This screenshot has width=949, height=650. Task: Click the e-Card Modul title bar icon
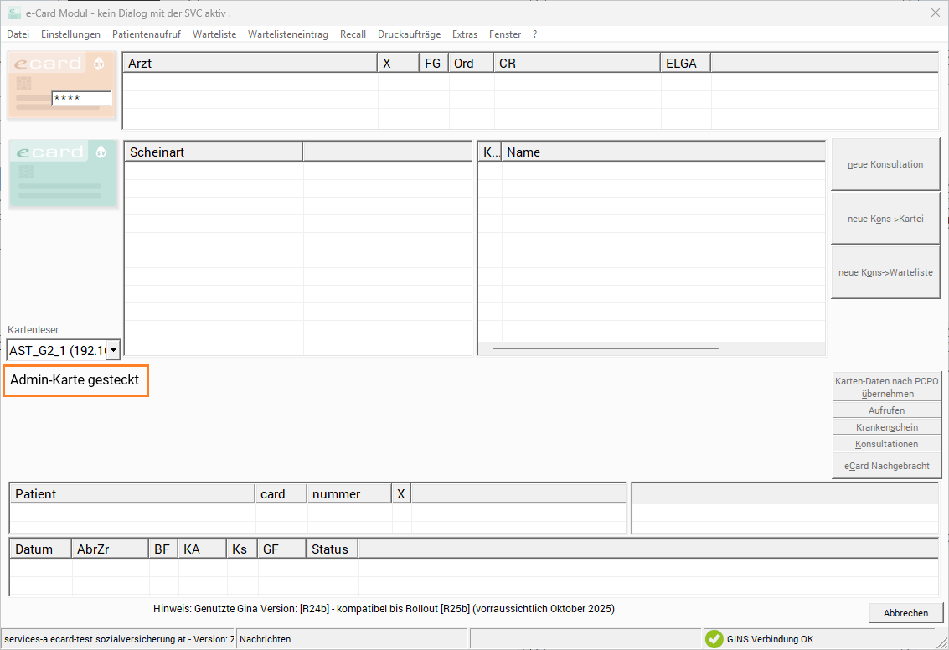click(x=14, y=13)
